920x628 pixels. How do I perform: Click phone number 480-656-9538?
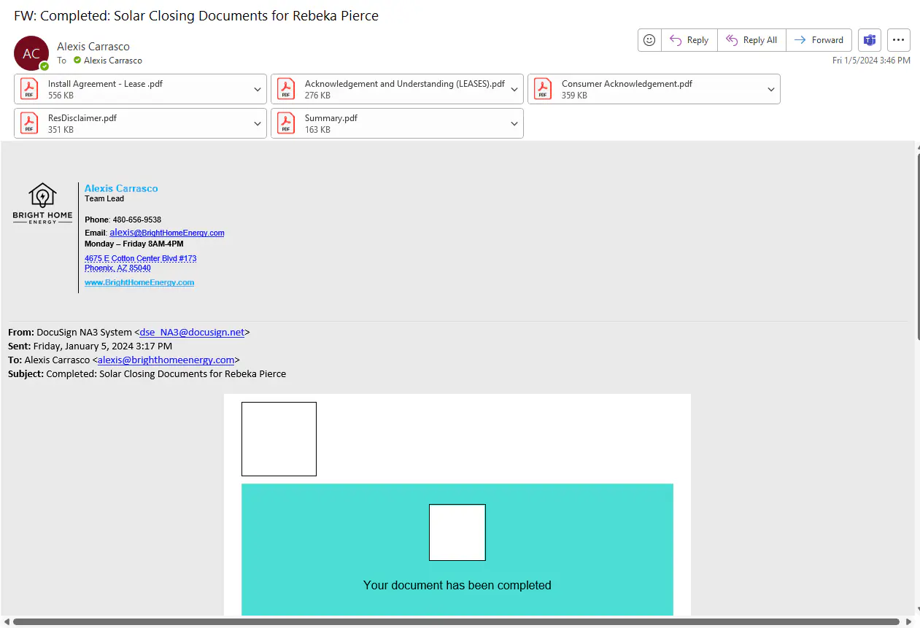tap(137, 220)
